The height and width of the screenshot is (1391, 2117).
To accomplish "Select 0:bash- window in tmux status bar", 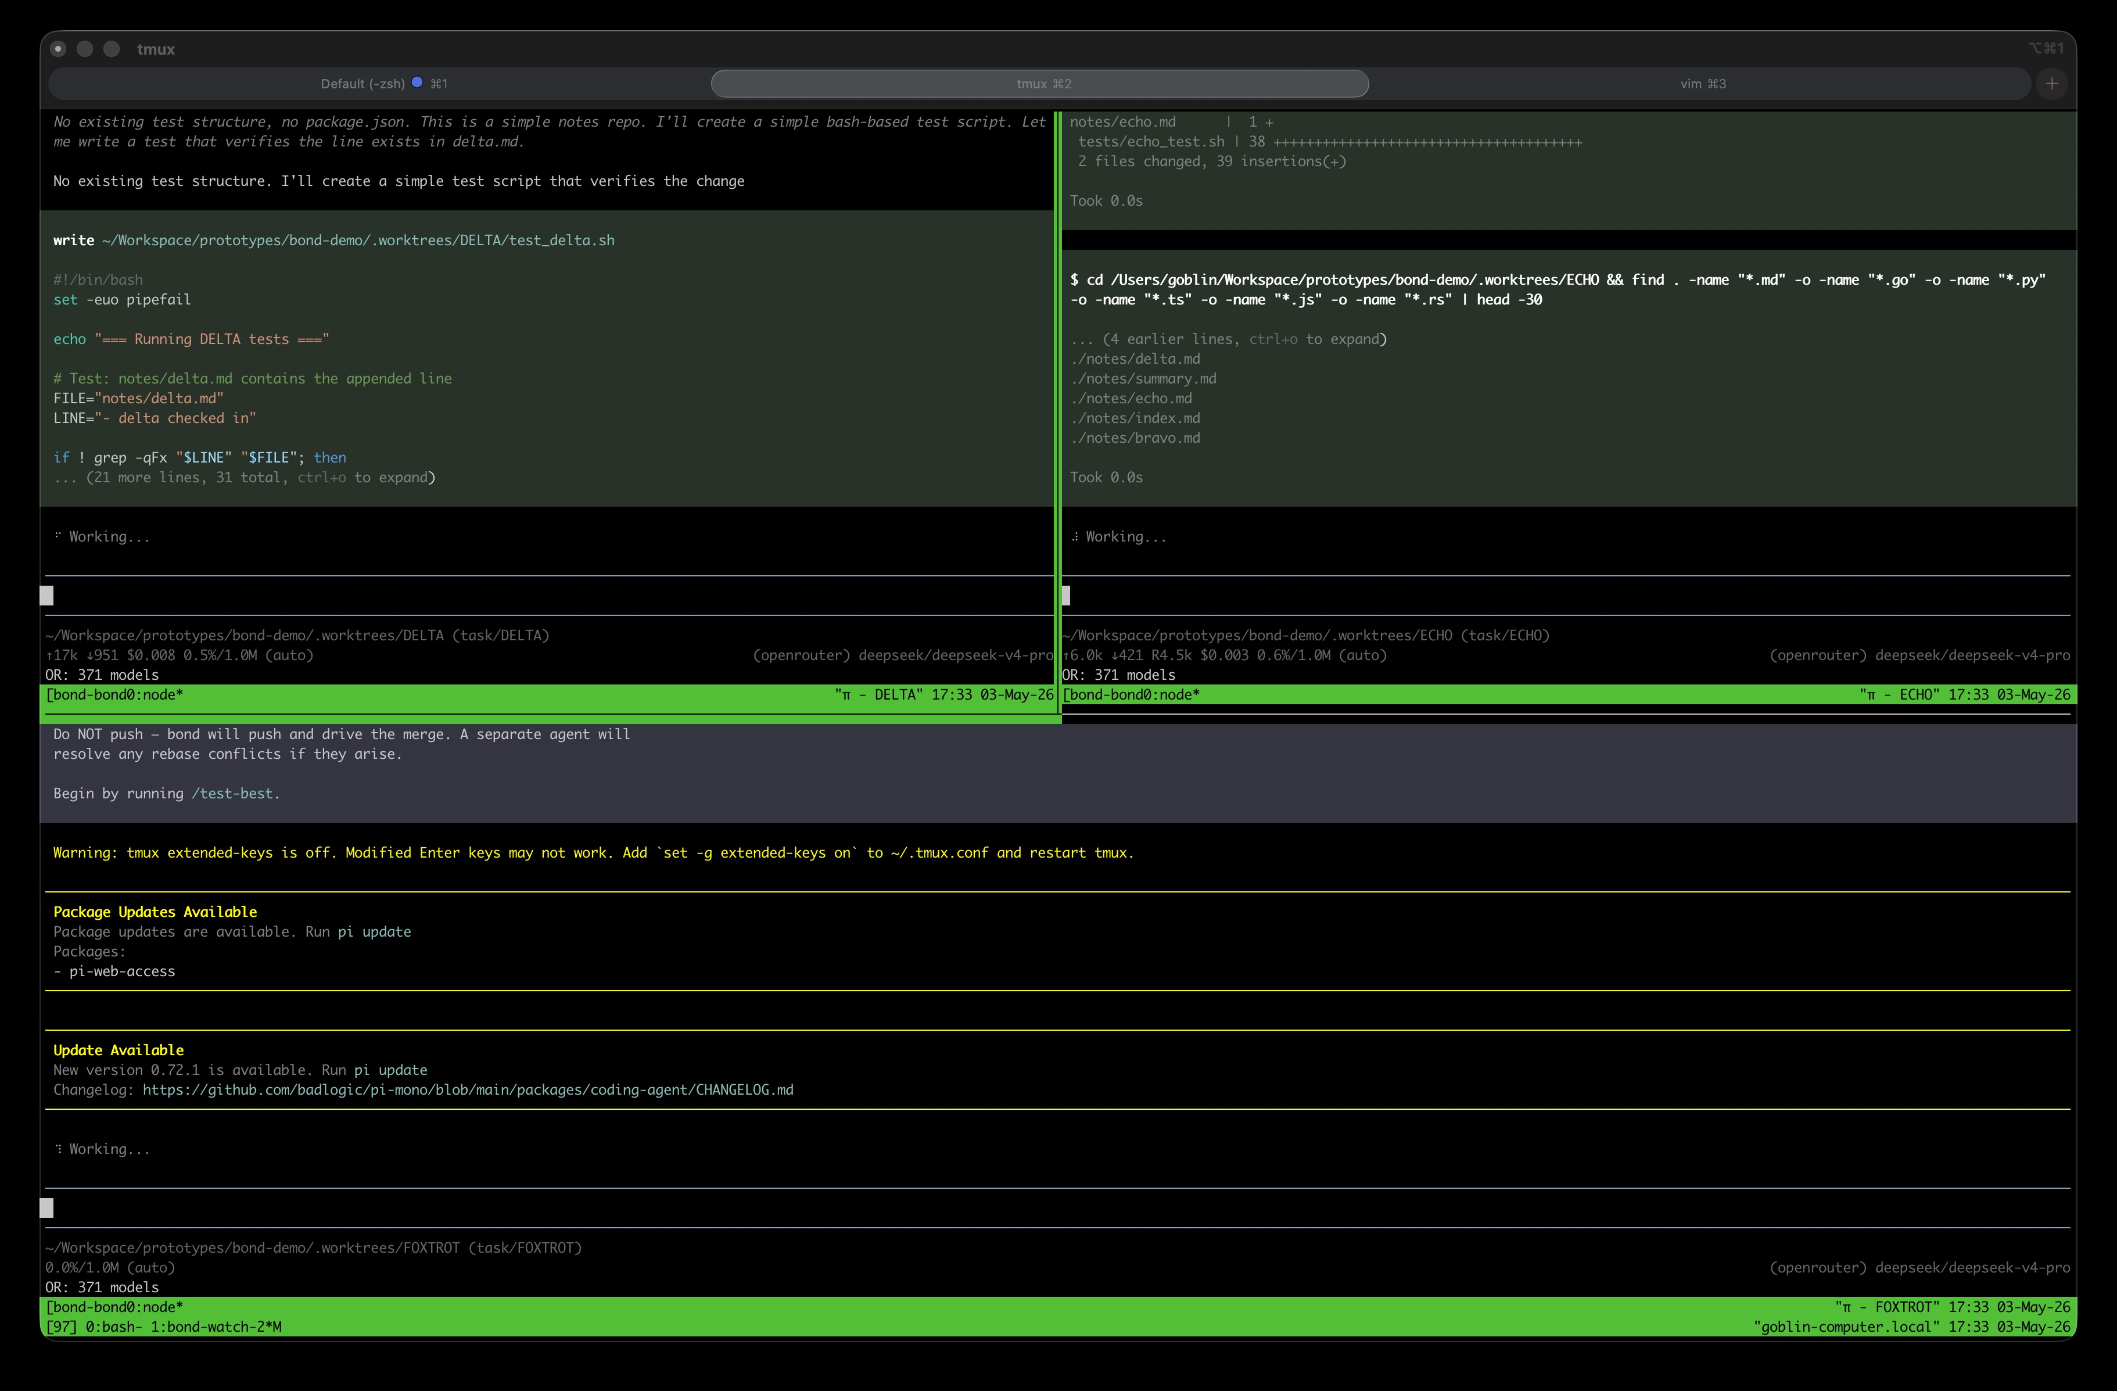I will click(114, 1327).
